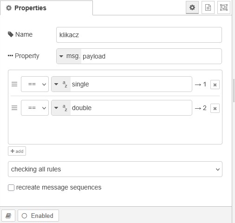Open operator dropdown for 'double' rule
The image size is (235, 223).
click(35, 108)
